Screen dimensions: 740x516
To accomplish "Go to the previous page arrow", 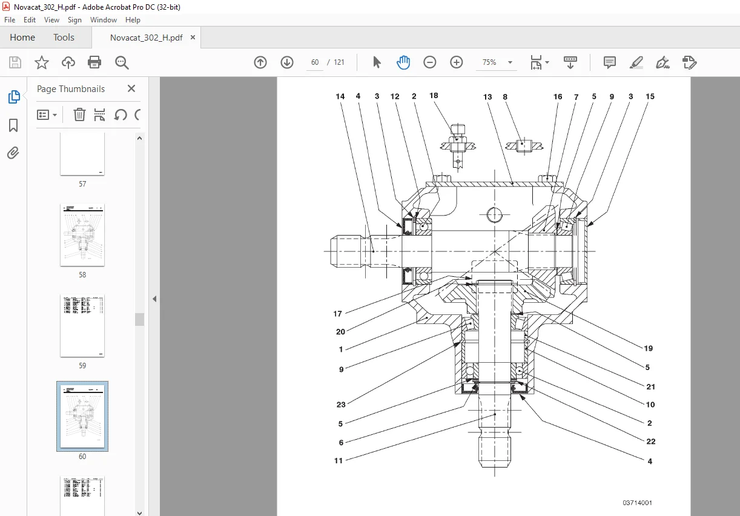I will coord(260,62).
